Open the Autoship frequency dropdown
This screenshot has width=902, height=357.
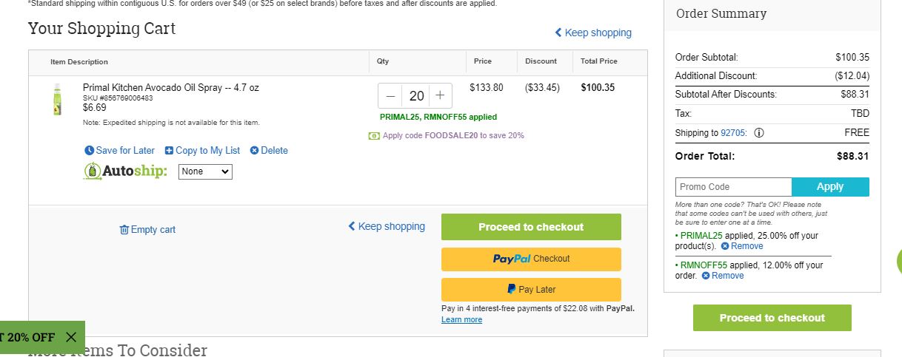[205, 171]
